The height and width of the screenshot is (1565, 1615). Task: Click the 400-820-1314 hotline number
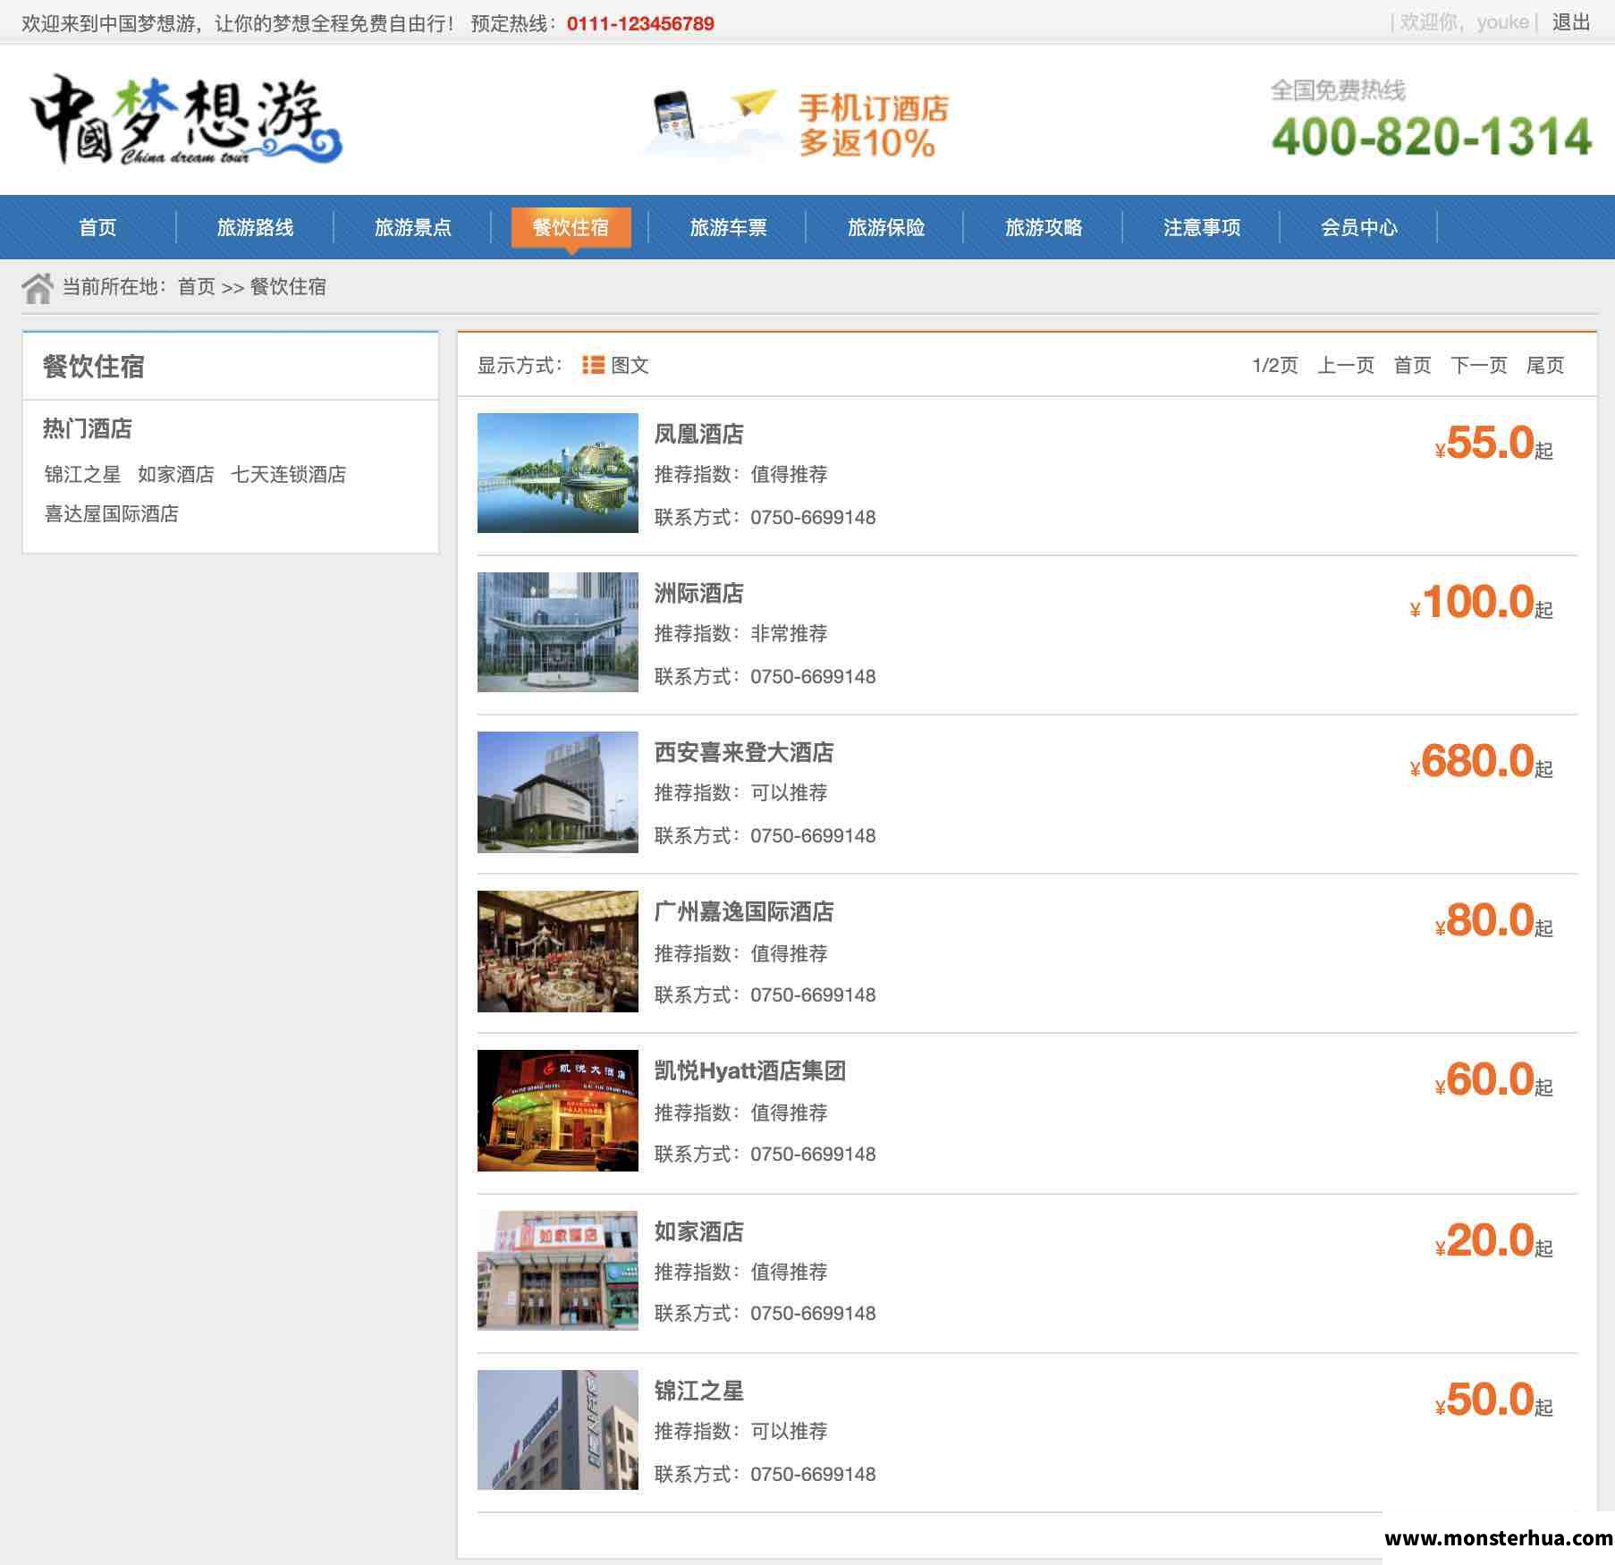(x=1432, y=137)
